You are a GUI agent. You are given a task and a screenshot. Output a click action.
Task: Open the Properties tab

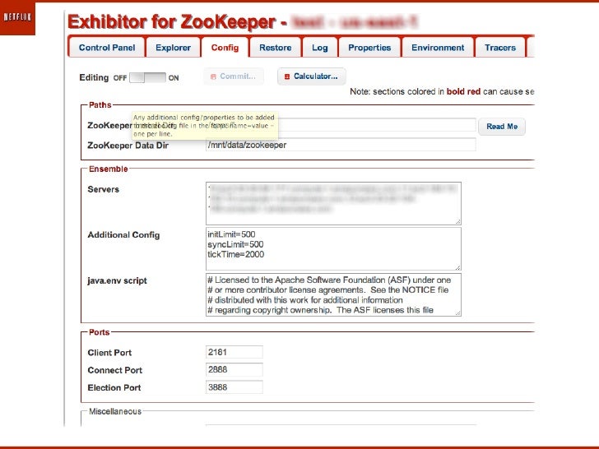[x=369, y=48]
